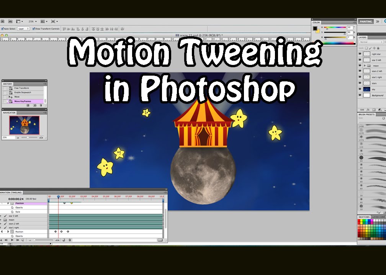The image size is (386, 275).
Task: Switch to the HISTORY panel tab
Action: [8, 84]
